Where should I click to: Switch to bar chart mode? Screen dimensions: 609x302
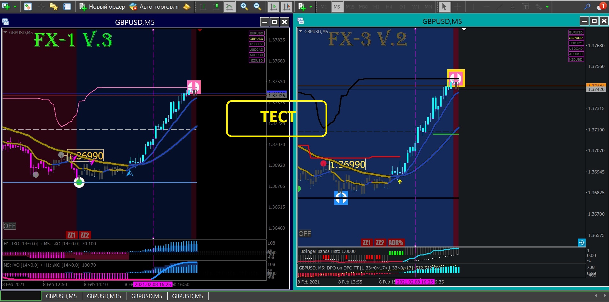point(203,6)
